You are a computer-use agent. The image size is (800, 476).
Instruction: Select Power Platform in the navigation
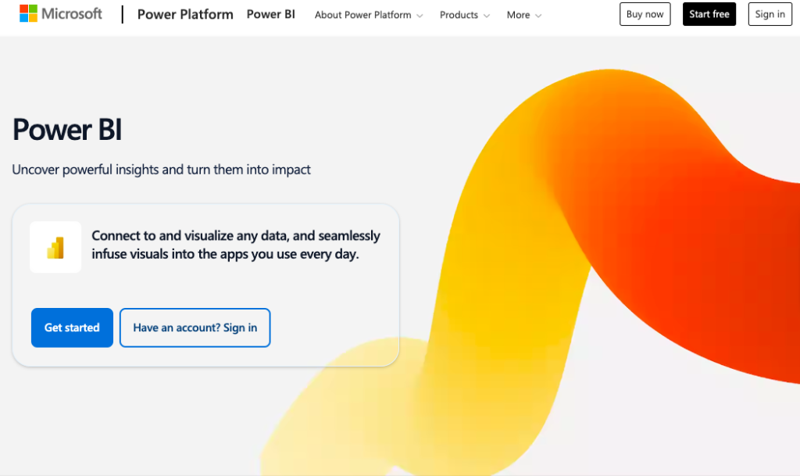coord(185,14)
